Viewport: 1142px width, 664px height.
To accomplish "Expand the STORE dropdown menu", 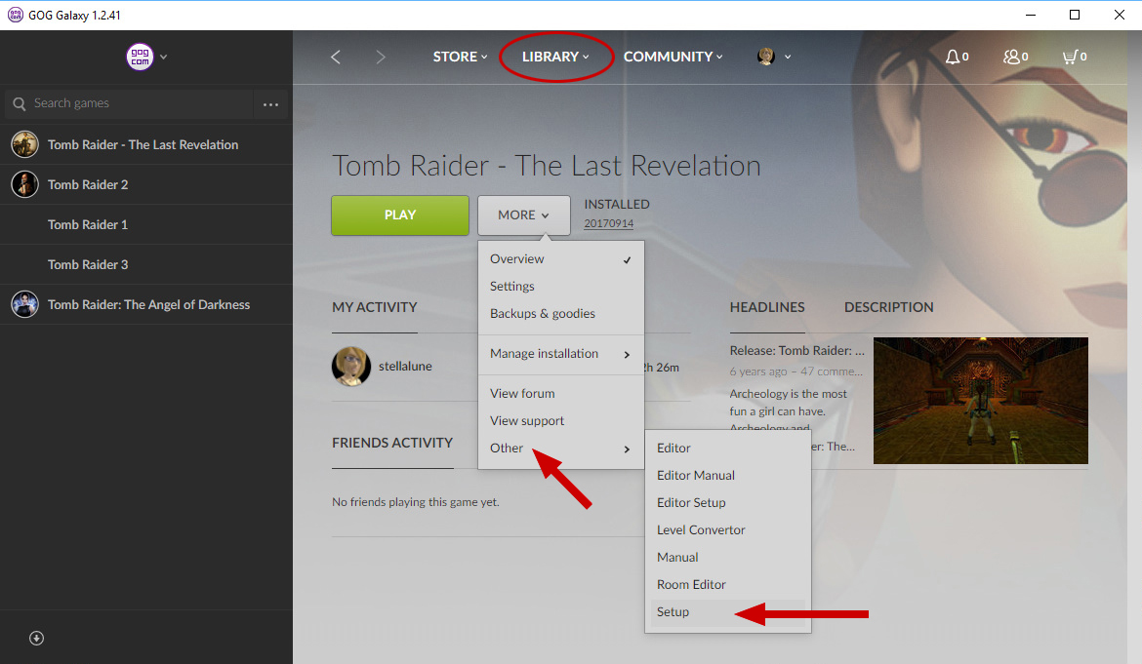I will (x=460, y=57).
